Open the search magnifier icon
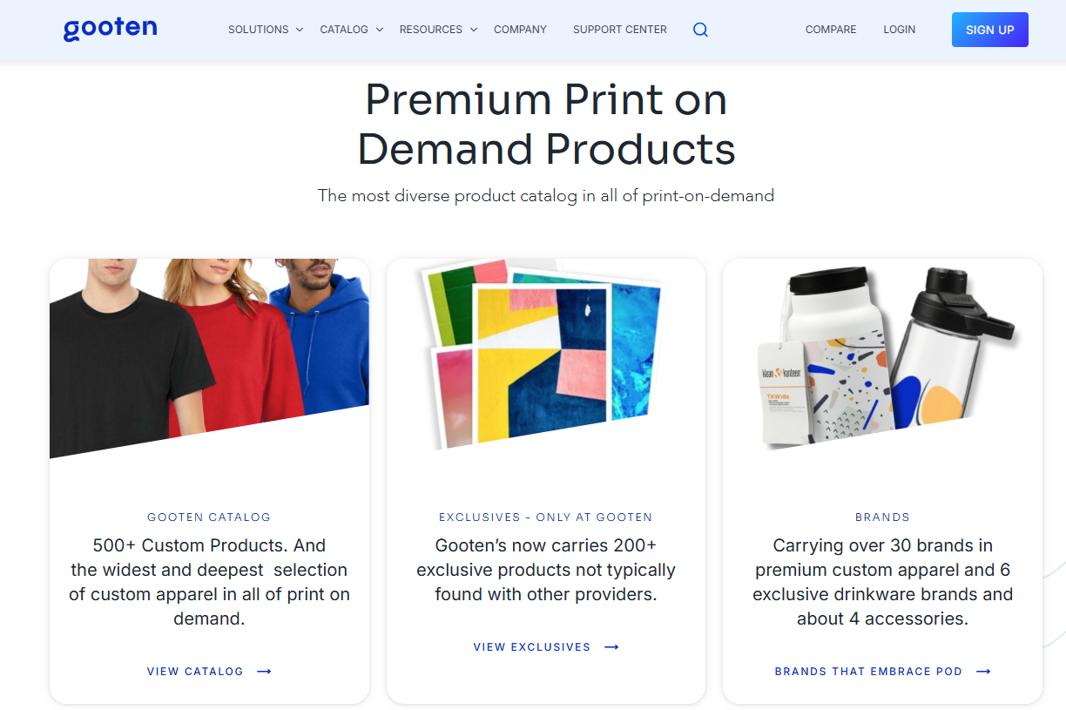 [700, 30]
